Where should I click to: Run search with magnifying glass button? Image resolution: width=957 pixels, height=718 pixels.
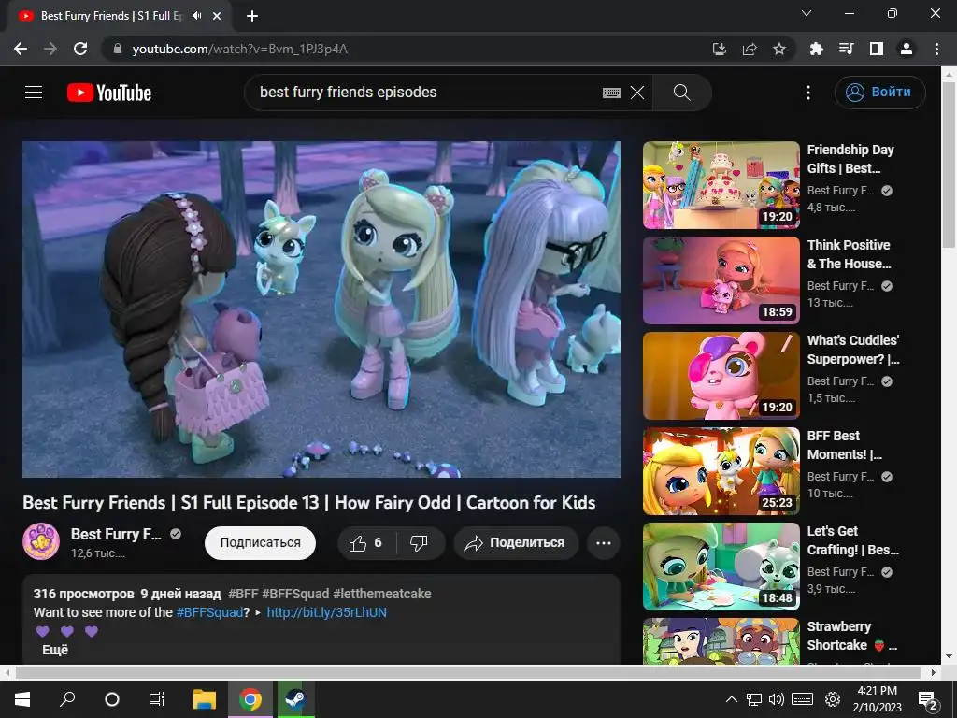pos(681,93)
